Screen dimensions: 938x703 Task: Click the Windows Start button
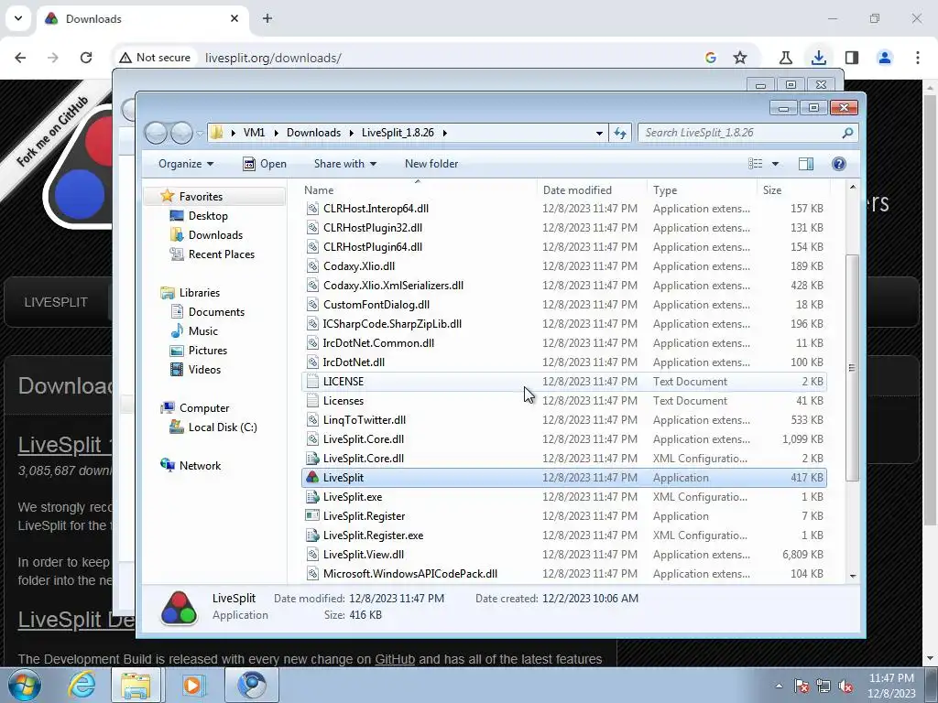[x=25, y=685]
